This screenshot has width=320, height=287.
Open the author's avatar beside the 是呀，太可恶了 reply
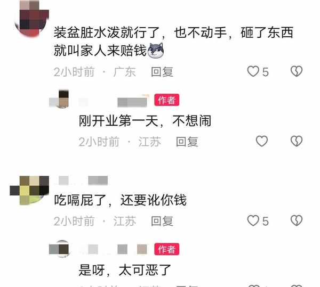coord(60,249)
